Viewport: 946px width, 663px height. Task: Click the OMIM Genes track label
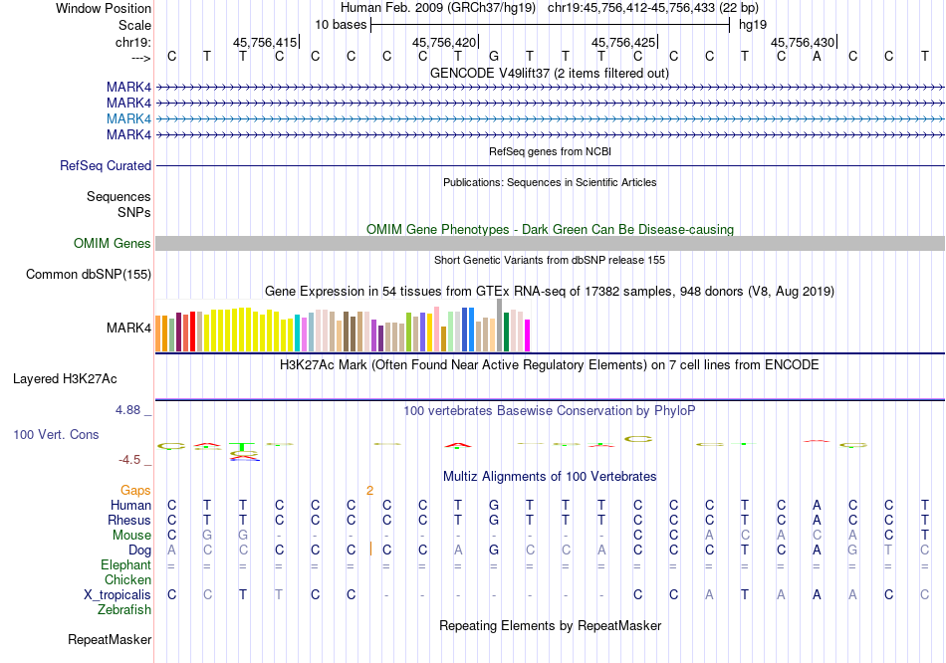point(113,243)
